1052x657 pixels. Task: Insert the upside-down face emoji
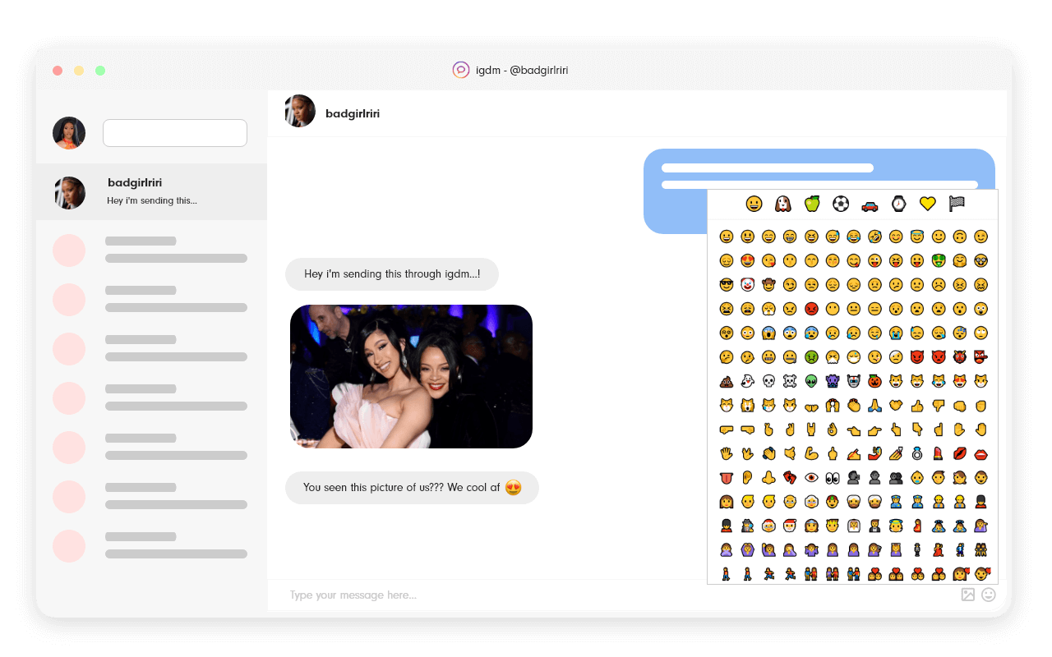960,237
